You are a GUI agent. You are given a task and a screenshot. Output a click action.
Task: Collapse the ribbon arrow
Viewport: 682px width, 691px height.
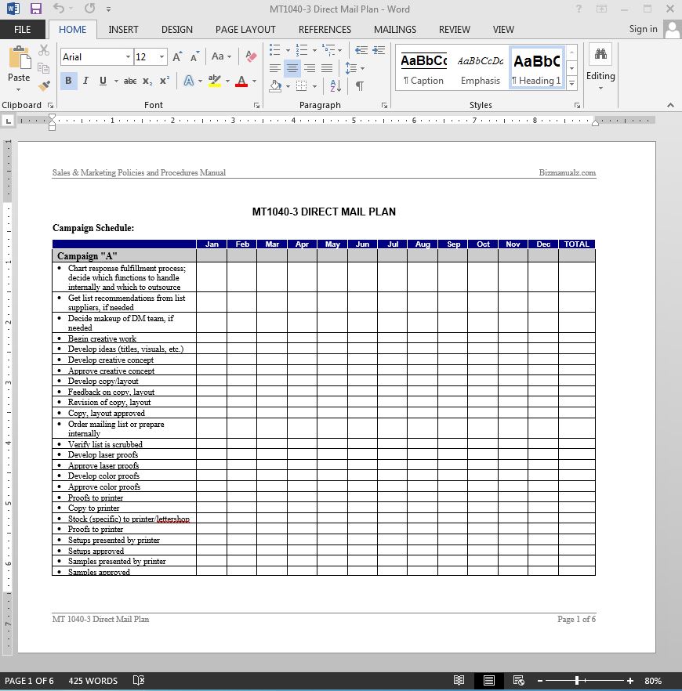[670, 105]
